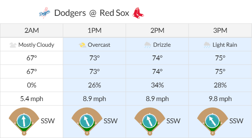252x138 pixels.
Task: Select the Drizzle cloud icon
Action: tap(148, 45)
